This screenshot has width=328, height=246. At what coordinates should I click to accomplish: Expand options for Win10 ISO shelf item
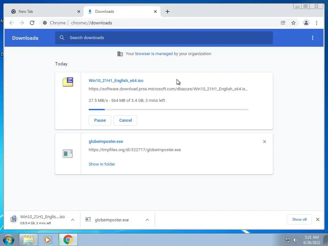(x=73, y=220)
